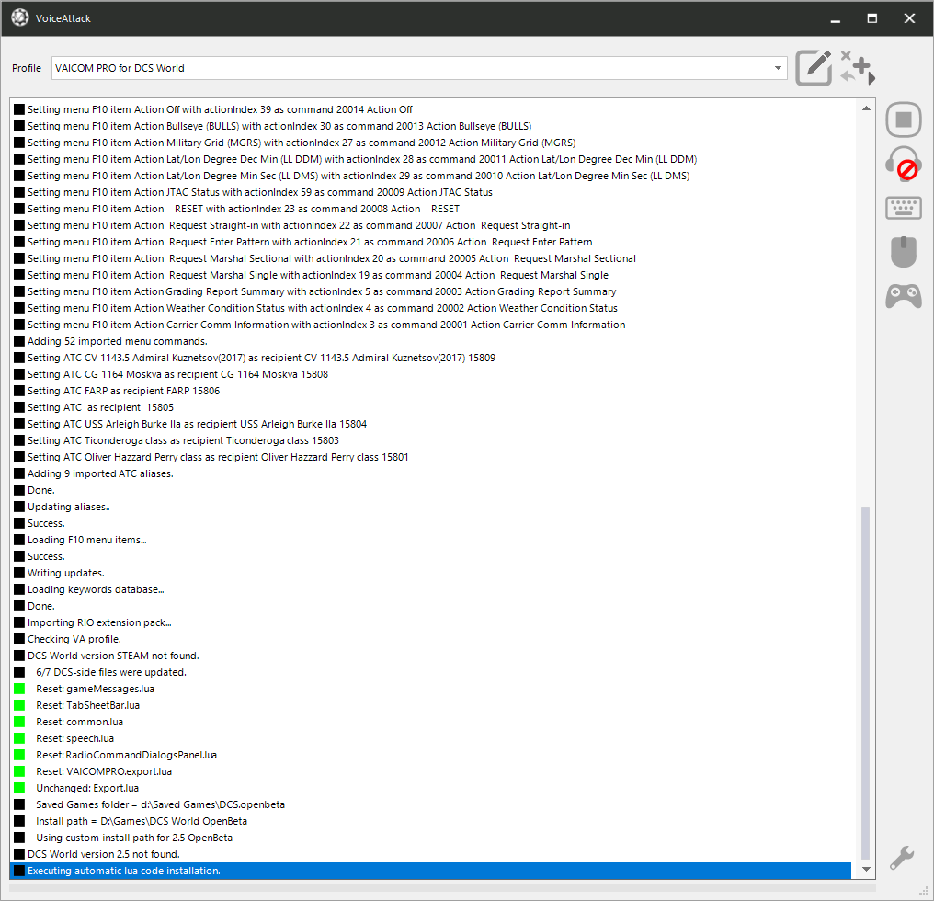Select the JTAC Status log line
The width and height of the screenshot is (934, 901).
pos(430,192)
